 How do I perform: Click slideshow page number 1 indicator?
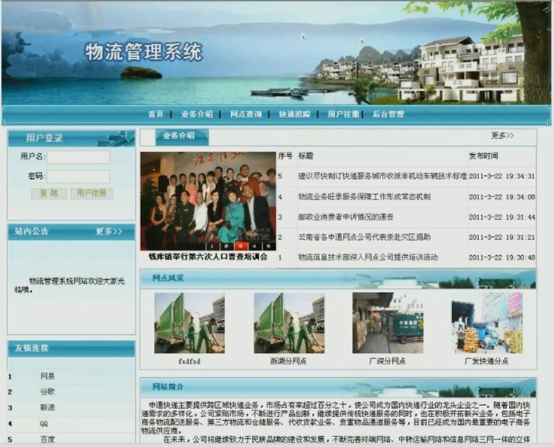[x=211, y=246]
